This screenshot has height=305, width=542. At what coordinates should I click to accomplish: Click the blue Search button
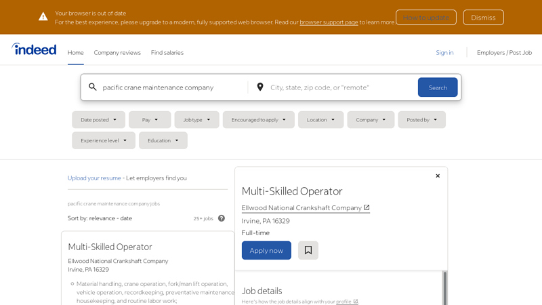[438, 87]
